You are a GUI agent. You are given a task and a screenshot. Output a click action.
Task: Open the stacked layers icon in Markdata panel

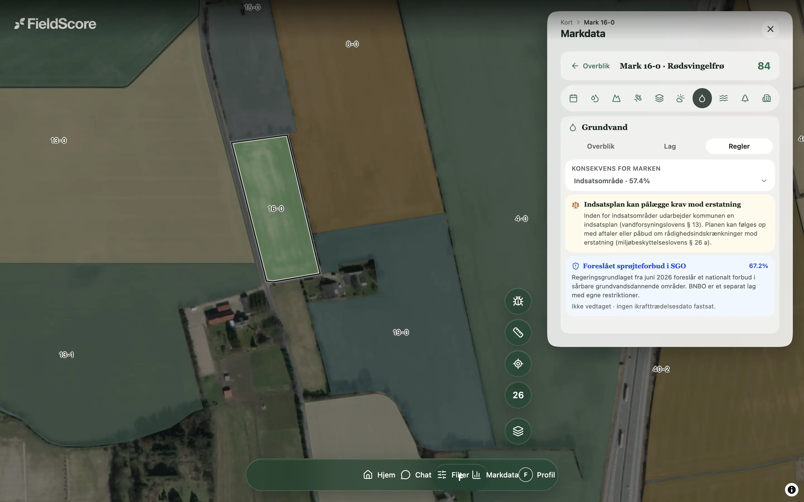coord(659,98)
